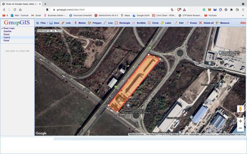Open Brave Rewards triangle icon
The height and width of the screenshot is (154, 247).
184,10
